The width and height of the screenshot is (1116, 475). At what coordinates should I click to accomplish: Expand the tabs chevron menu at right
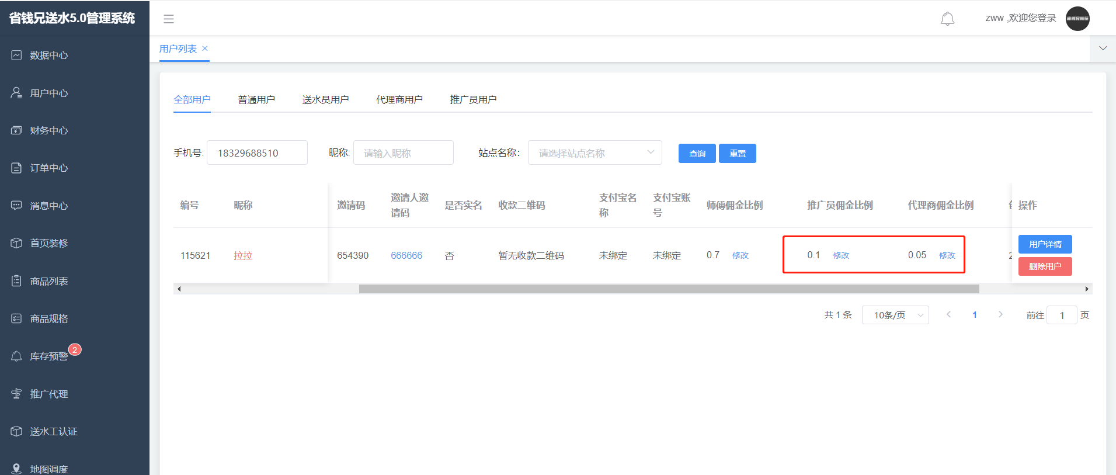point(1103,48)
